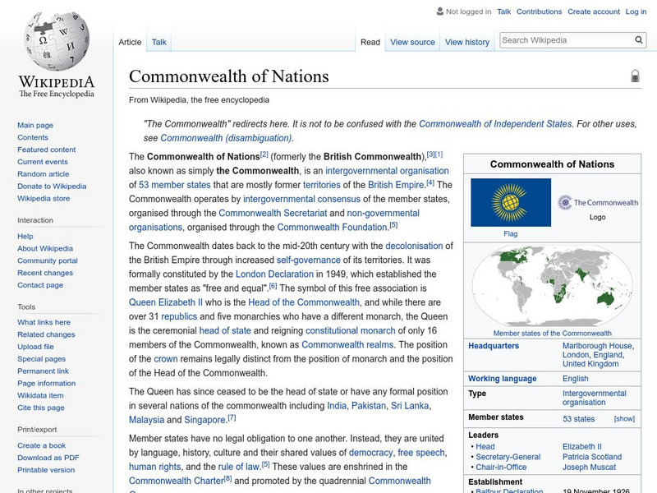Screen dimensions: 657x493
Task: Open Community portal link
Action: [48, 260]
